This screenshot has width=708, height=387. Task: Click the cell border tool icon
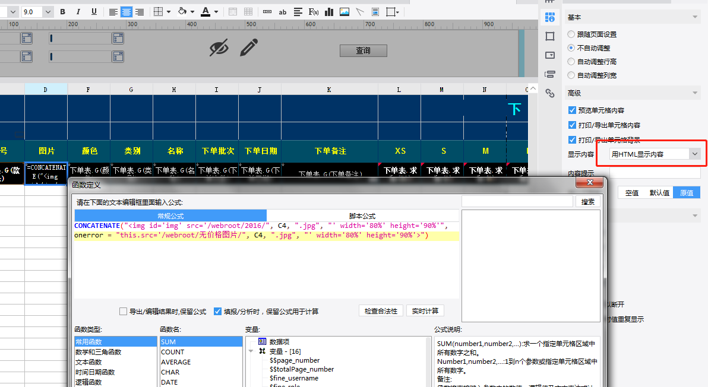tap(158, 12)
